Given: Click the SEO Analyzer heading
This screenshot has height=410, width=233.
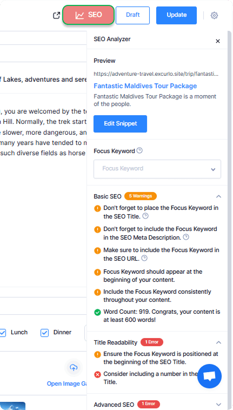Looking at the screenshot, I should click(x=112, y=39).
